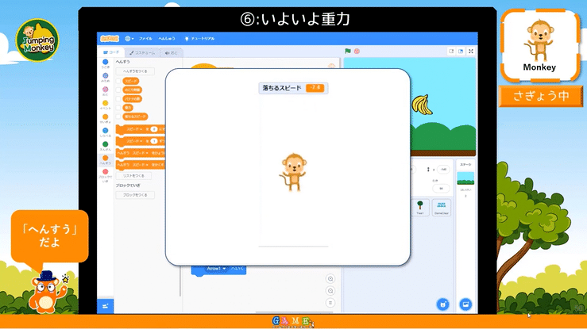Open the globe language dropdown
This screenshot has width=587, height=329.
129,39
